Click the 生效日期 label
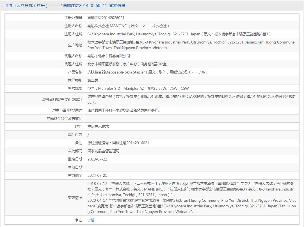 click(75, 167)
